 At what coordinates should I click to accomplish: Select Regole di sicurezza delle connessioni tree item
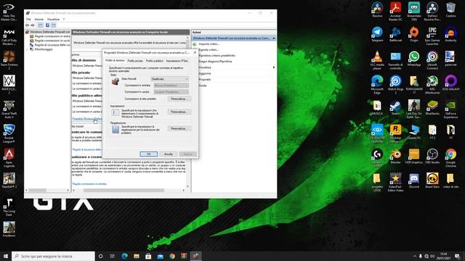(x=50, y=45)
